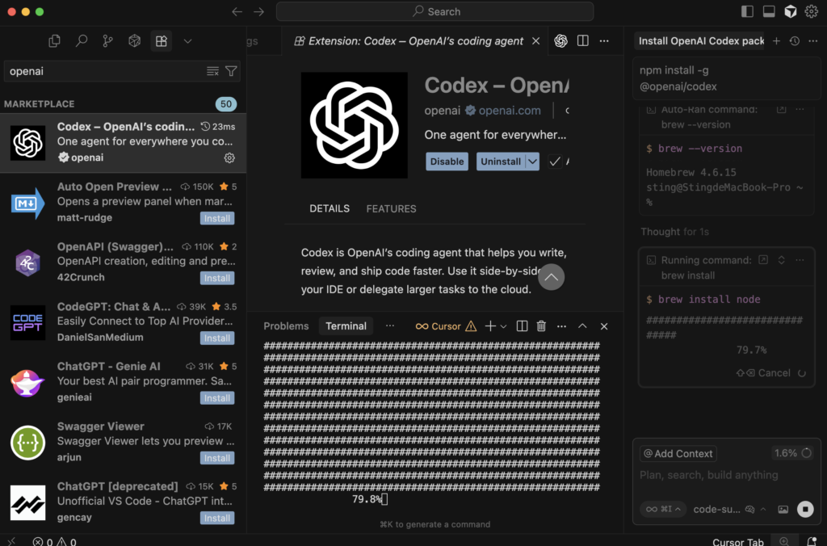Clear the extensions search results
This screenshot has height=546, width=827.
tap(212, 71)
